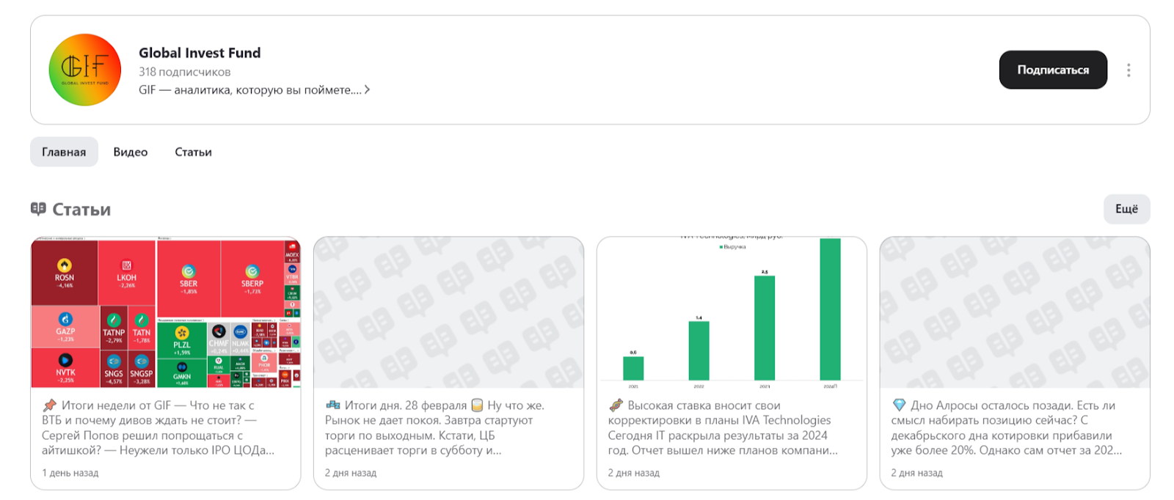1174x500 pixels.
Task: Switch to the Статьи tab
Action: point(193,152)
